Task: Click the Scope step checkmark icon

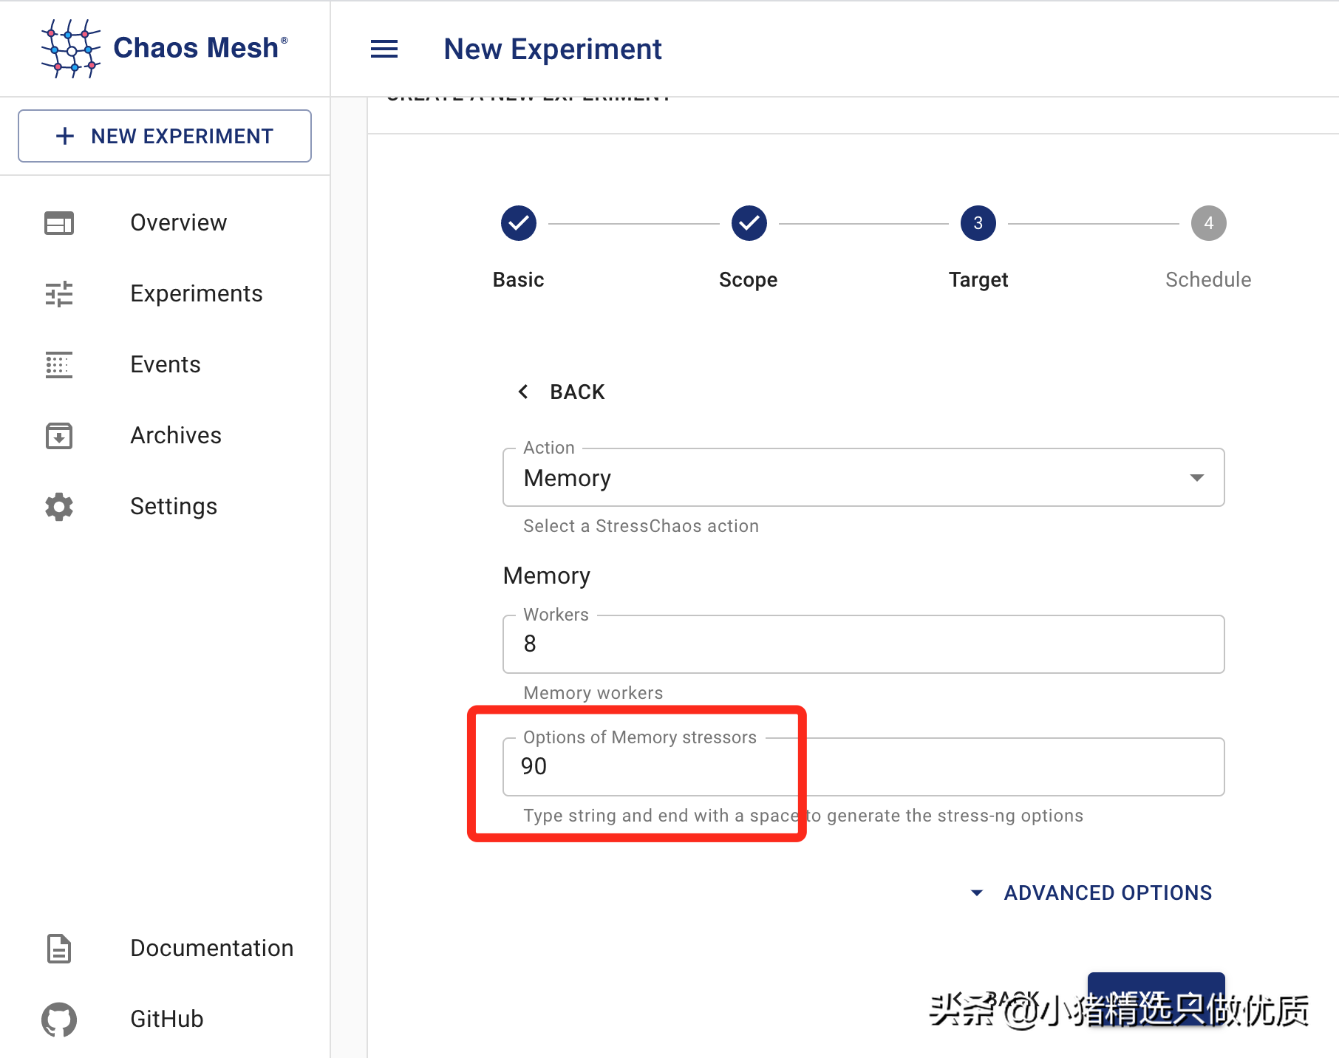Action: pos(749,223)
